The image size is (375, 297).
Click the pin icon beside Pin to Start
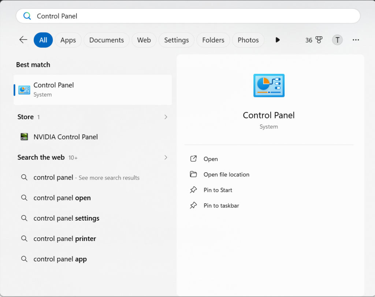click(193, 190)
